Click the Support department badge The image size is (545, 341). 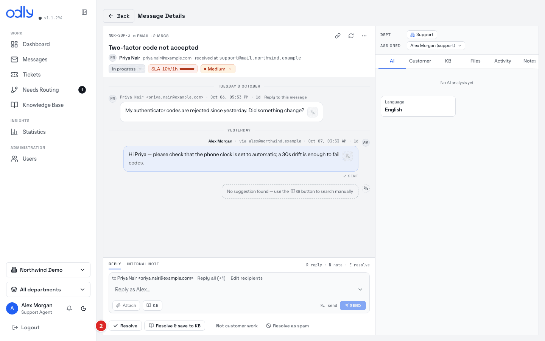(422, 34)
